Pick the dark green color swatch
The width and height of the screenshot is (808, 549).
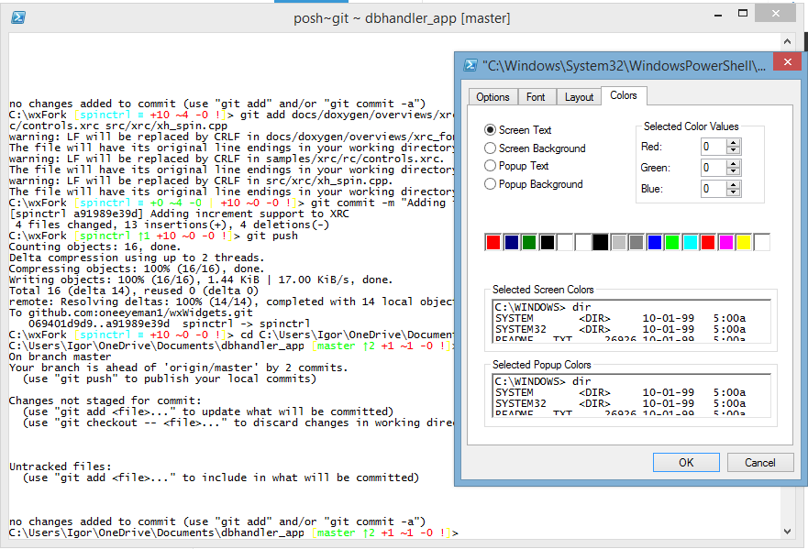pyautogui.click(x=529, y=242)
